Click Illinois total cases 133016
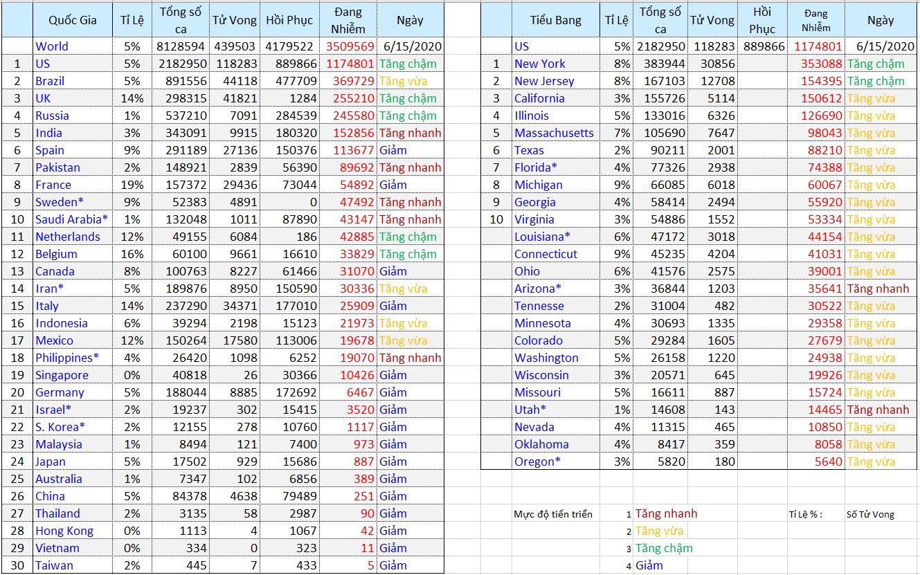Screen dimensions: 920x575 [x=660, y=116]
